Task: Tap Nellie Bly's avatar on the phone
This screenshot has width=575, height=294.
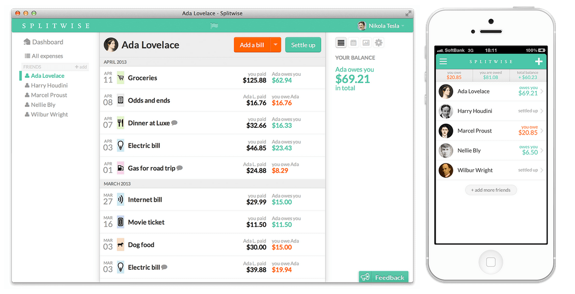Action: click(x=446, y=150)
